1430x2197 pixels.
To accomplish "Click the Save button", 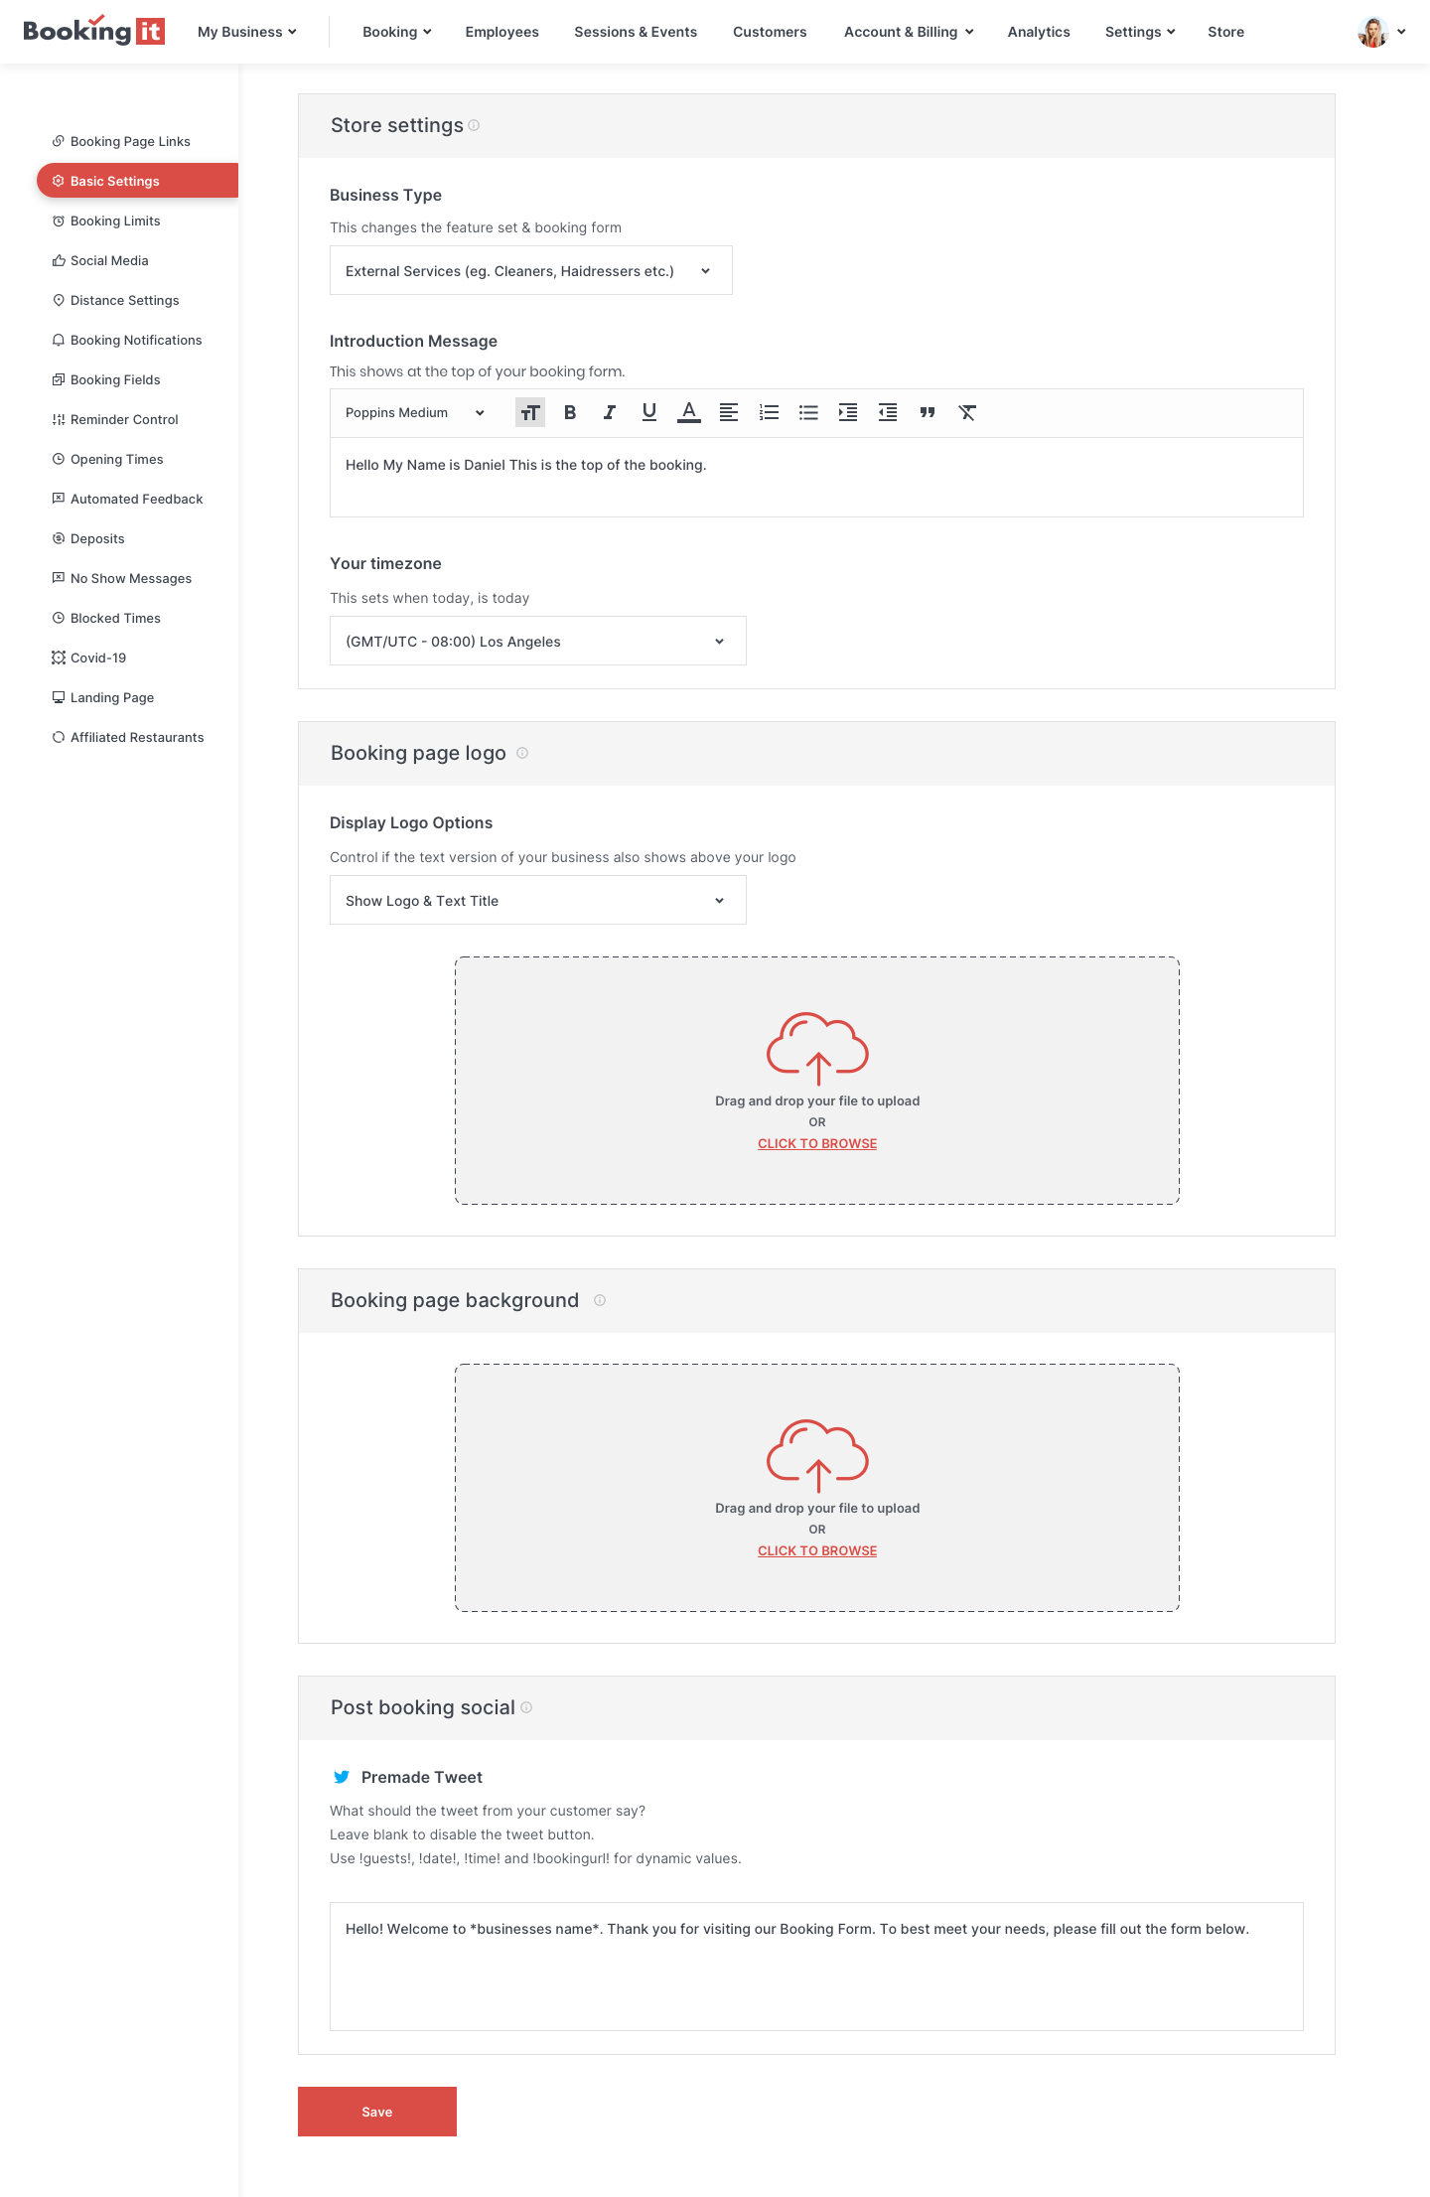I will pos(377,2112).
